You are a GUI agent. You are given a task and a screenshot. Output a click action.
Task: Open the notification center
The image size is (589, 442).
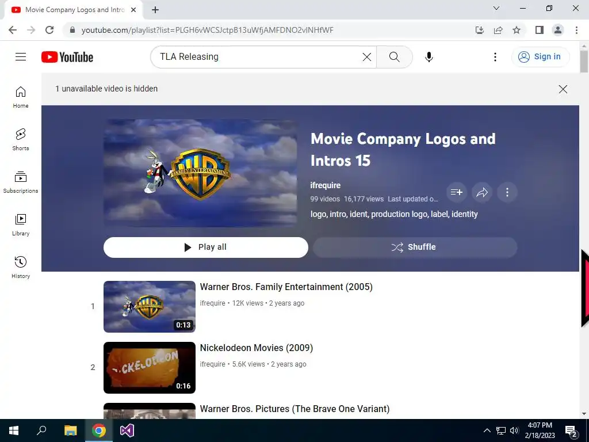[x=571, y=431]
